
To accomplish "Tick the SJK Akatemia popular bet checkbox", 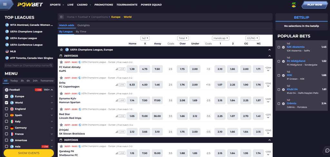I will 279,47.
